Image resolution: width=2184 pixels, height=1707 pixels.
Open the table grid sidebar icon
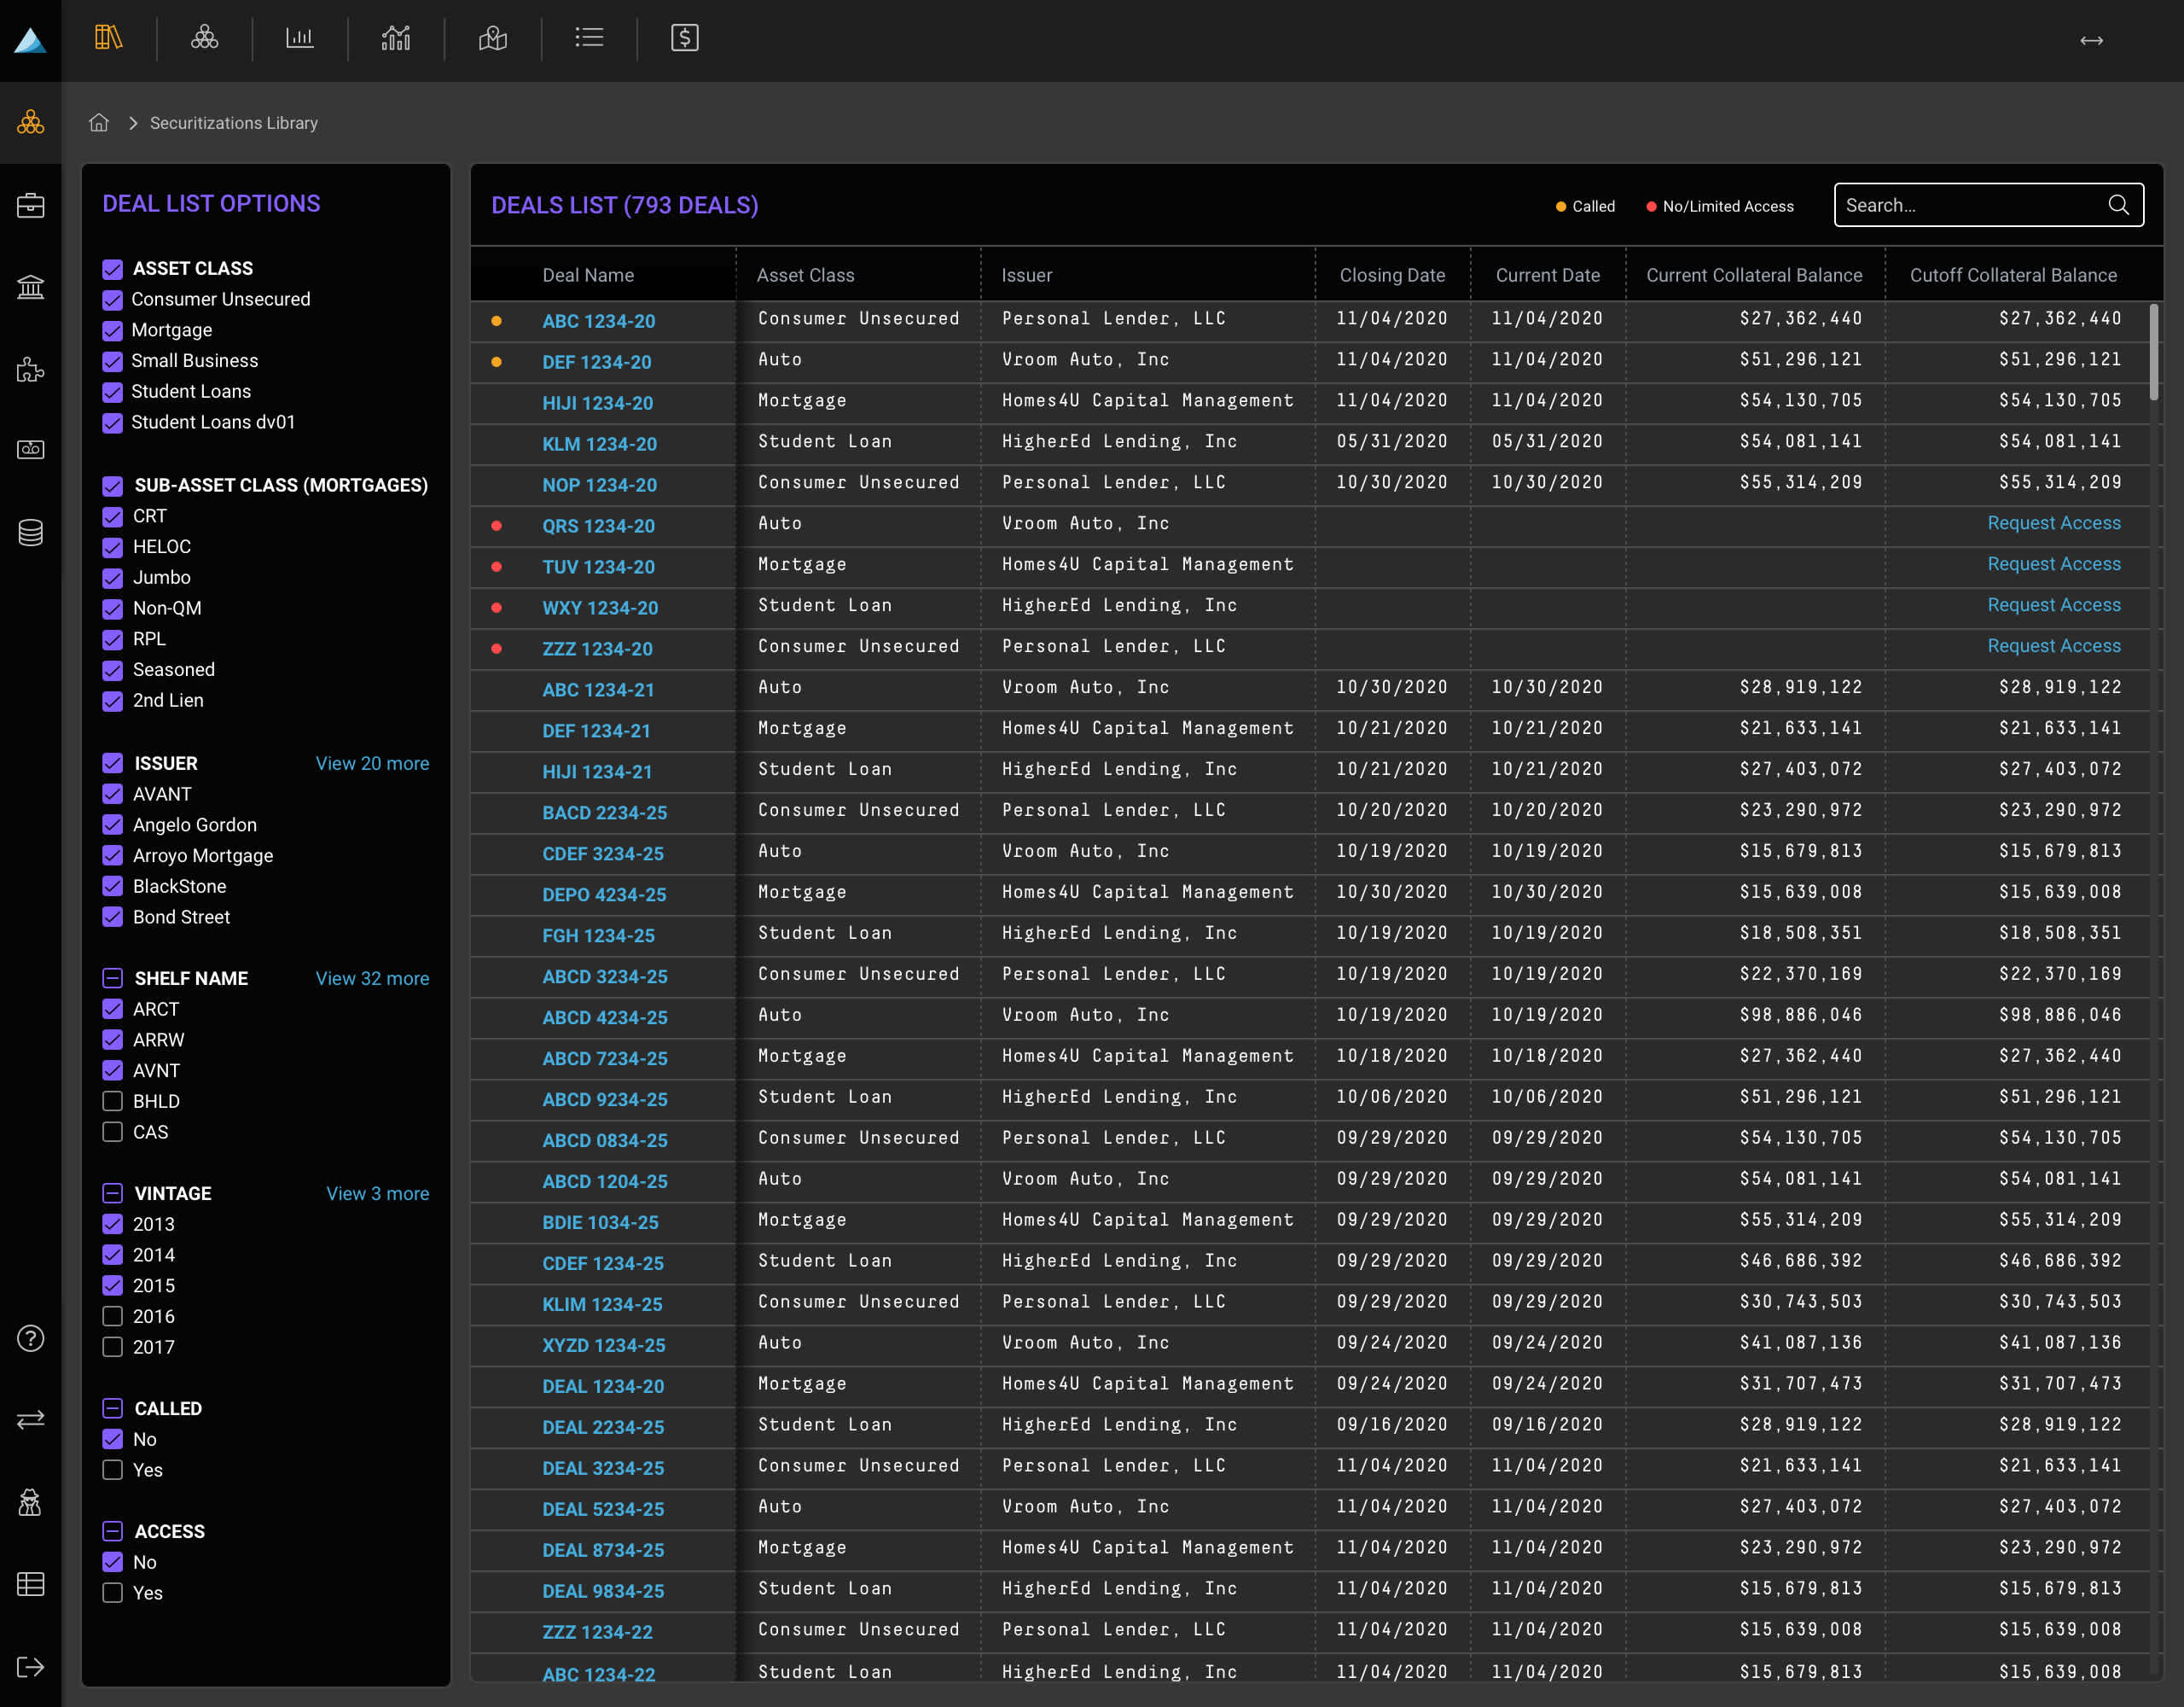pyautogui.click(x=30, y=1584)
